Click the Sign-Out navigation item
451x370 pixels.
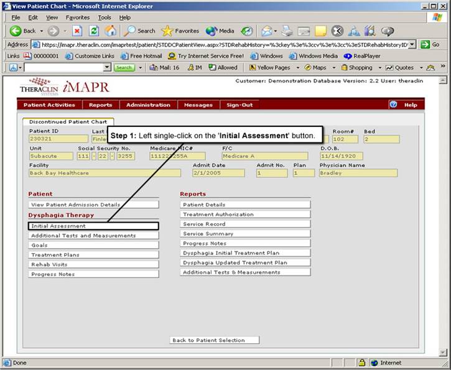point(239,105)
